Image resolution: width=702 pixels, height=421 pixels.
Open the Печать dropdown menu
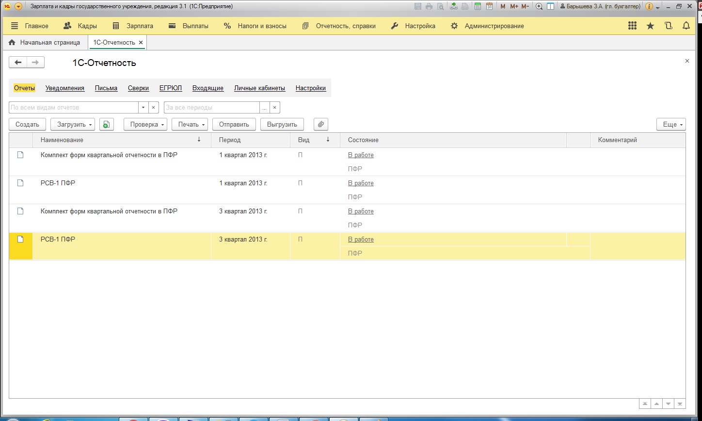[190, 125]
